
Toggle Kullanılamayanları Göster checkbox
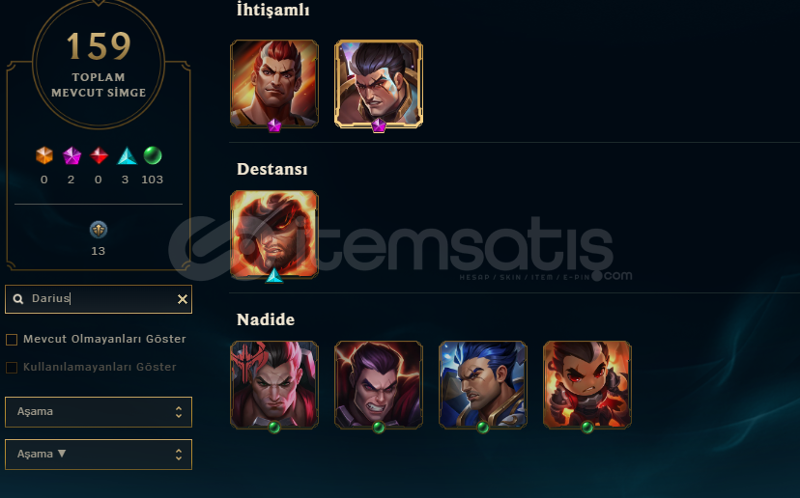(12, 368)
